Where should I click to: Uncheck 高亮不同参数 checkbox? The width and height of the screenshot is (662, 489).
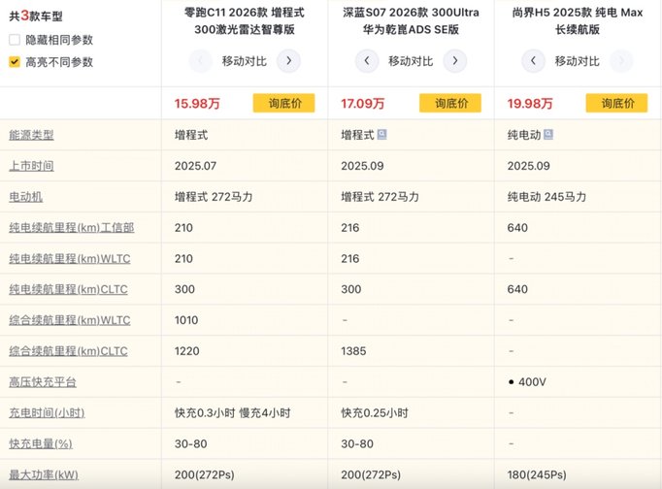point(15,61)
